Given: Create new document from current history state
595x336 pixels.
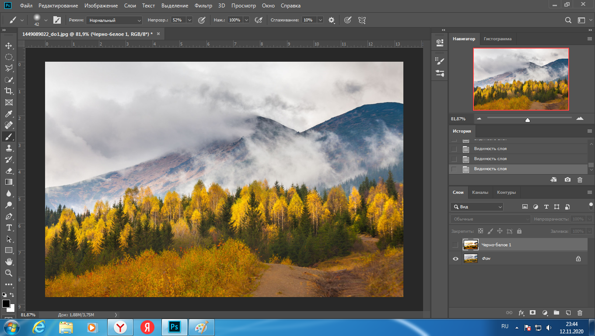Looking at the screenshot, I should coord(553,180).
